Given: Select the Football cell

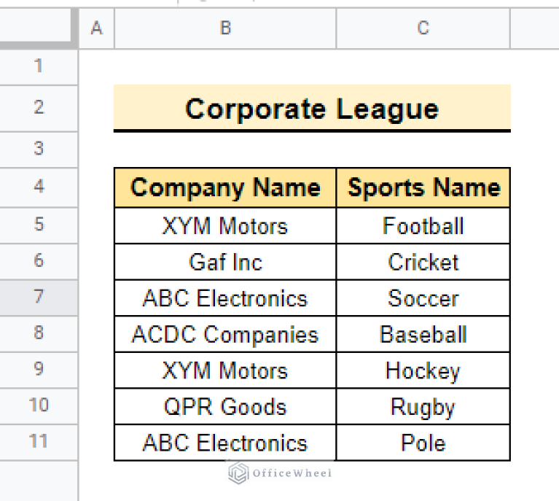Looking at the screenshot, I should pos(423,225).
